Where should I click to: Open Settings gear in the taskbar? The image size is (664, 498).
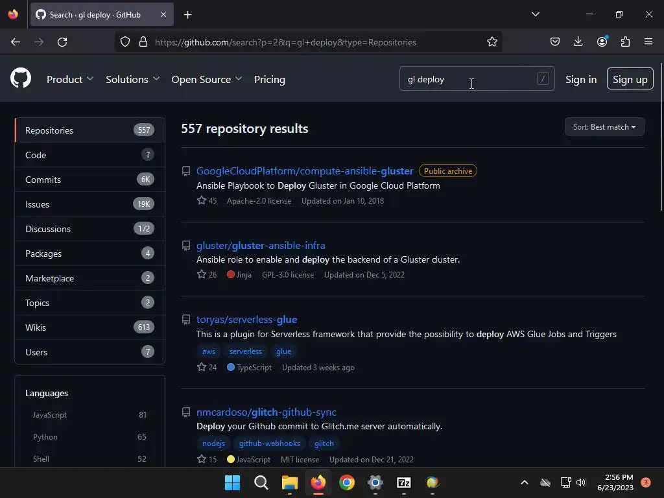click(375, 482)
